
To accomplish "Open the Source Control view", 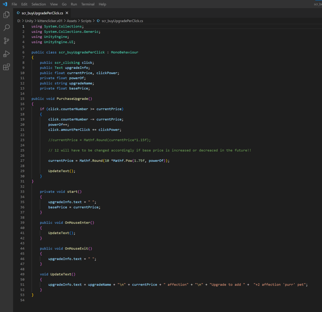I will click(x=6, y=41).
